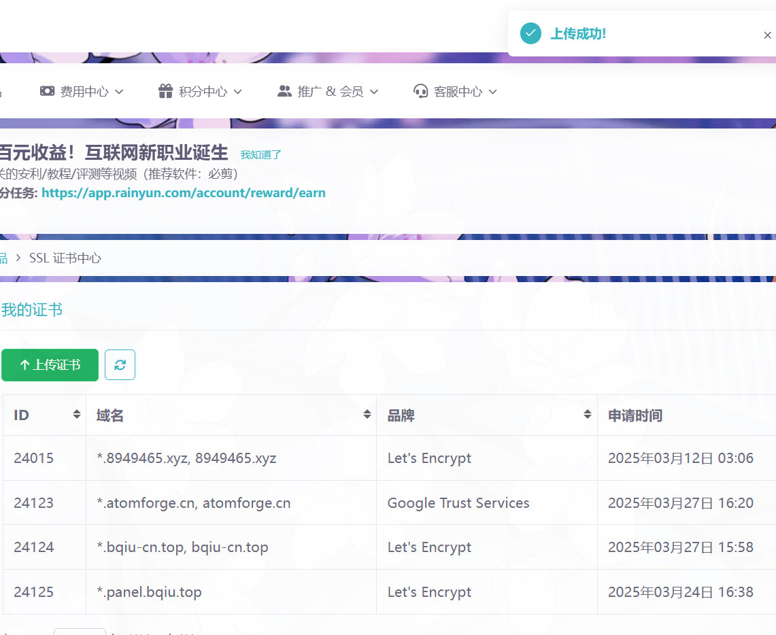Select certificate row 24123 atomforge.cn
The image size is (776, 635).
(390, 502)
